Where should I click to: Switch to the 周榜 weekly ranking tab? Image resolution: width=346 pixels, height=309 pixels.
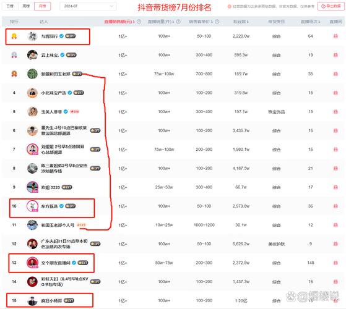26,6
